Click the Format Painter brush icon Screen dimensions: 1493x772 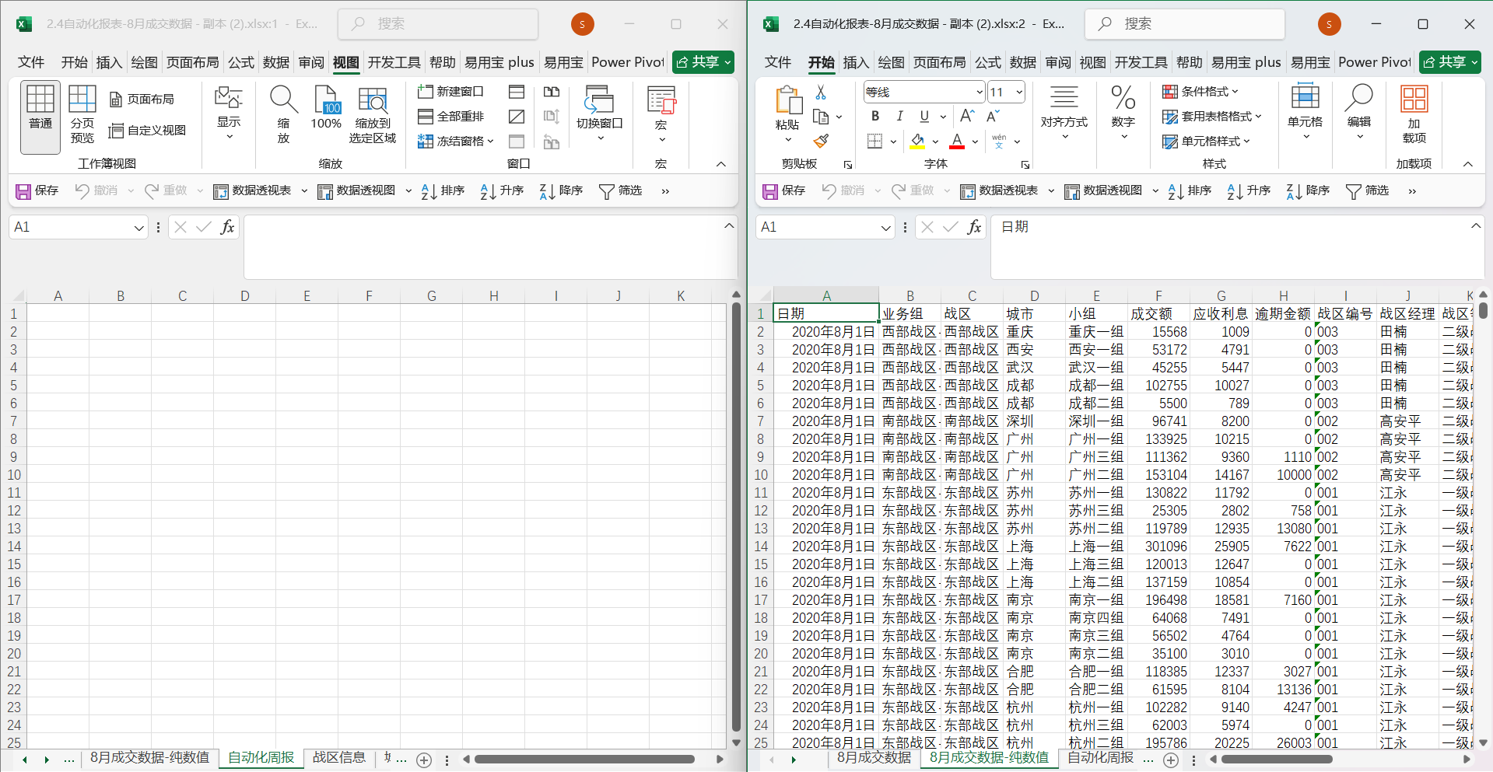820,141
